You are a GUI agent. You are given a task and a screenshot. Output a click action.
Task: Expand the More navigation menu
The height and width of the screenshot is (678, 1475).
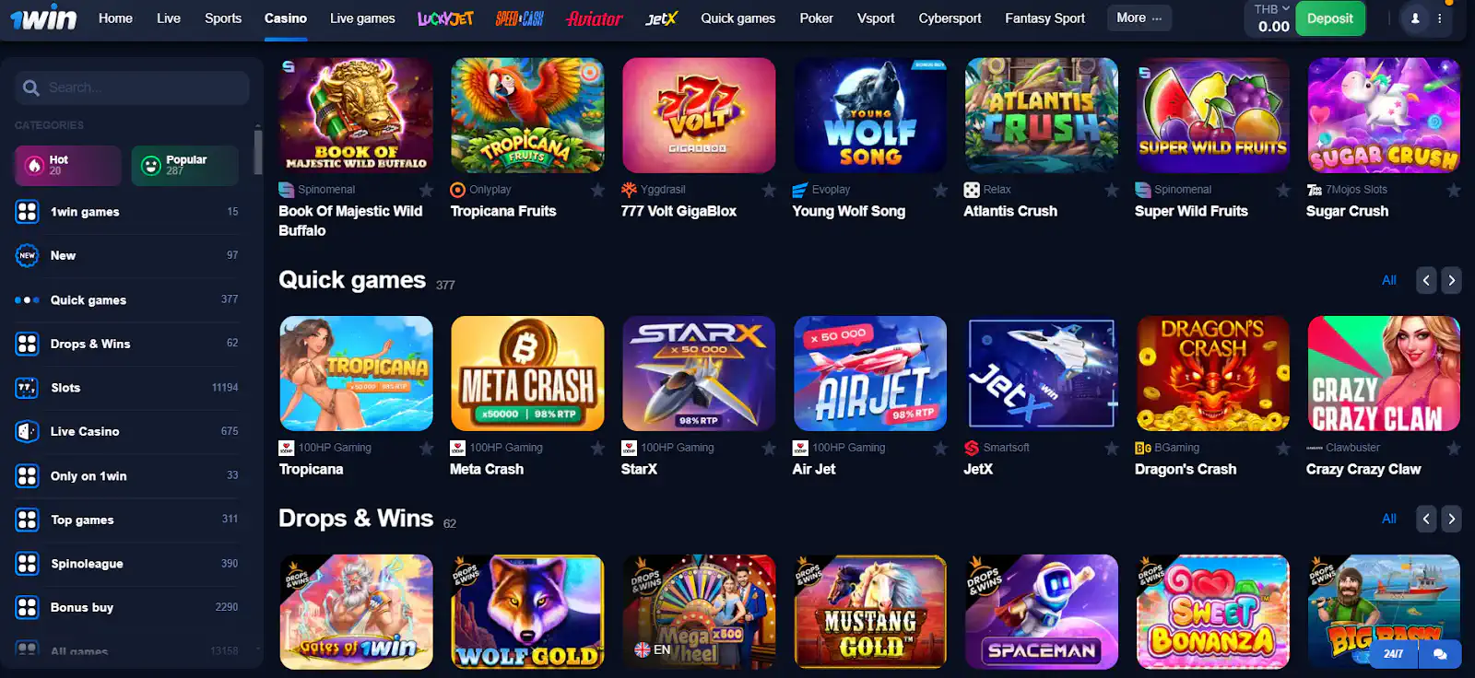point(1139,18)
